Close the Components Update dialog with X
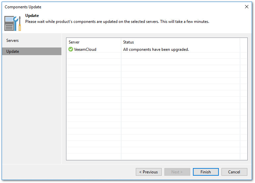255x183 pixels. click(246, 7)
